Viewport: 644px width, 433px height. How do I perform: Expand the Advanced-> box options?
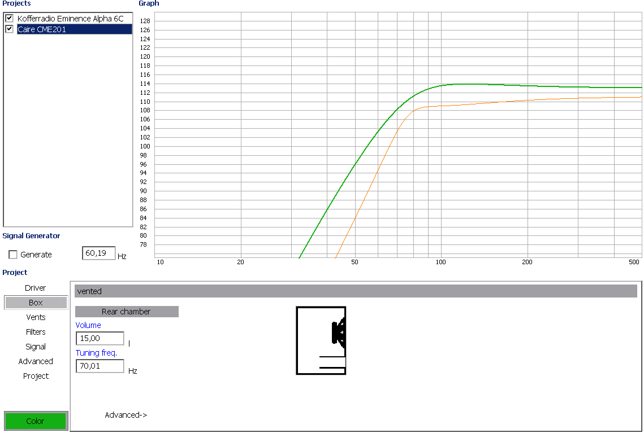coord(126,415)
